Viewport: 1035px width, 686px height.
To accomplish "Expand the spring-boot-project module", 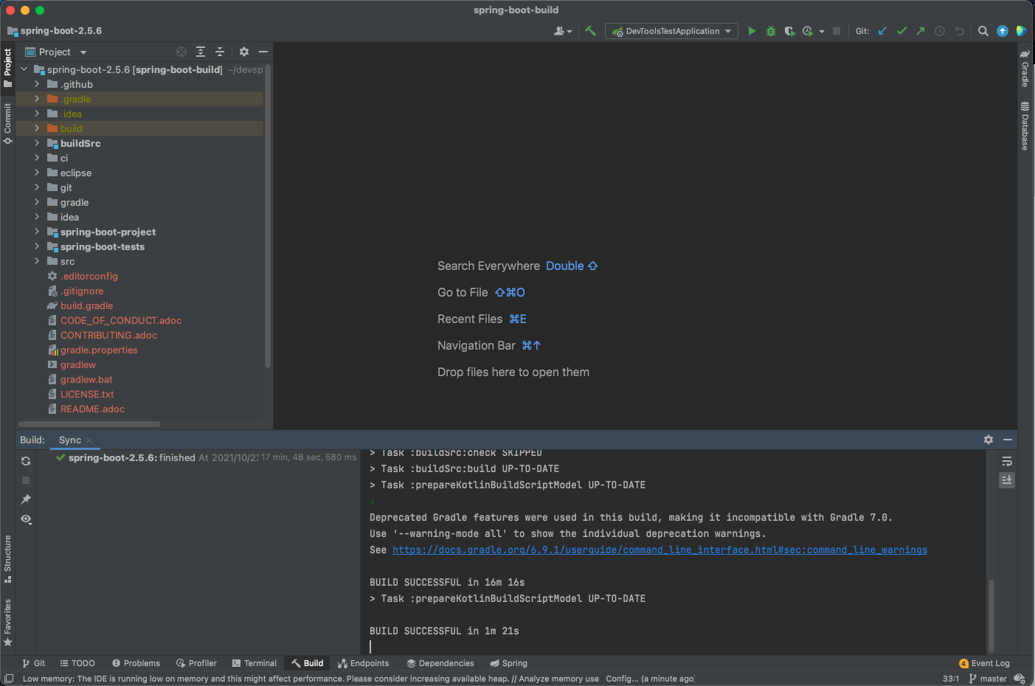I will click(x=37, y=232).
